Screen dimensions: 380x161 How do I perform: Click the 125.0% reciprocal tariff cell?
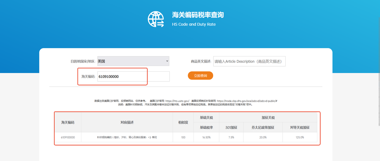pyautogui.click(x=300, y=137)
